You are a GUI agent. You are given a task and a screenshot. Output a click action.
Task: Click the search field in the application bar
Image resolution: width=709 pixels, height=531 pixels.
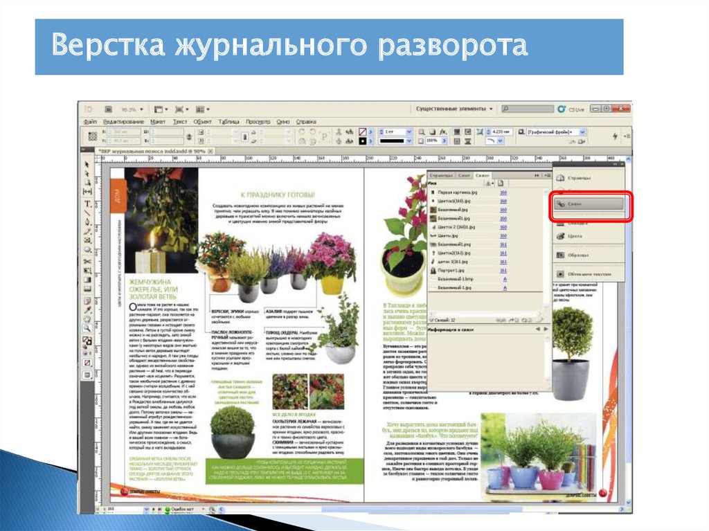click(x=527, y=109)
